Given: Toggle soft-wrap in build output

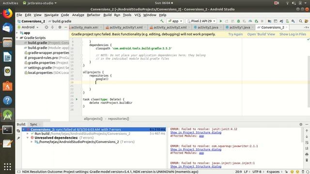Looking at the screenshot, I should pos(307,143).
